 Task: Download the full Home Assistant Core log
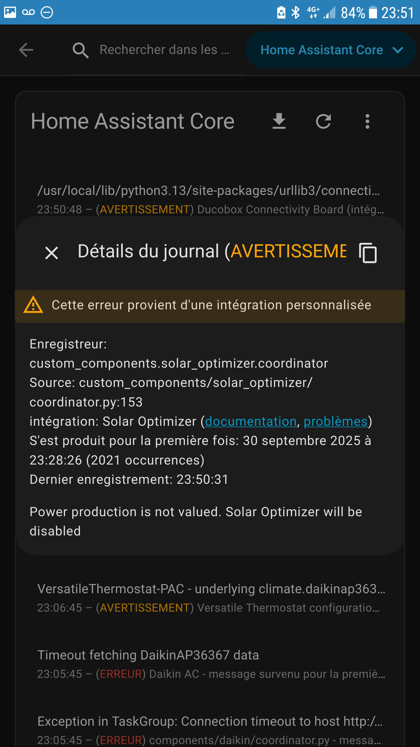pyautogui.click(x=279, y=121)
